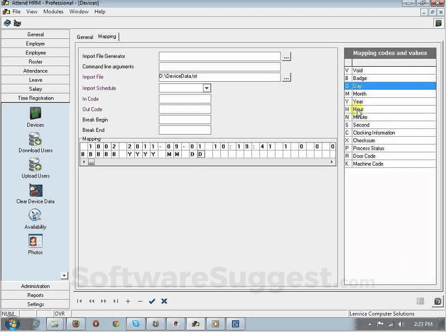The image size is (446, 332).
Task: Open the Salary section
Action: [35, 89]
